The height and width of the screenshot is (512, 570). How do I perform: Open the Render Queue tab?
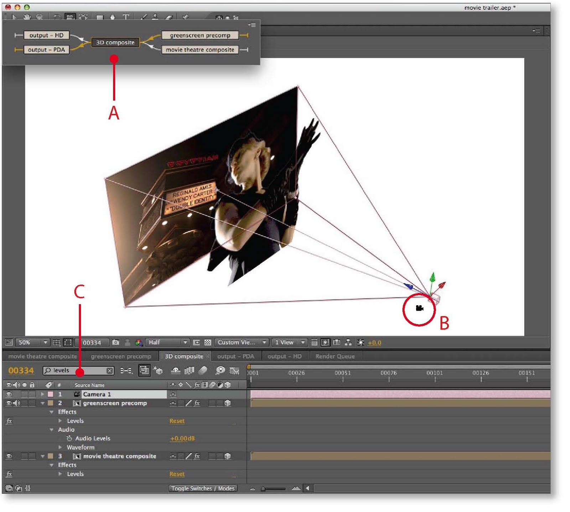(x=334, y=356)
